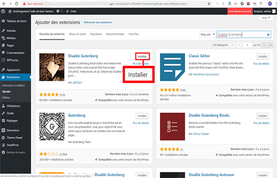Open WordPress Contributors author link
This screenshot has width=277, height=178.
pyautogui.click(x=206, y=74)
